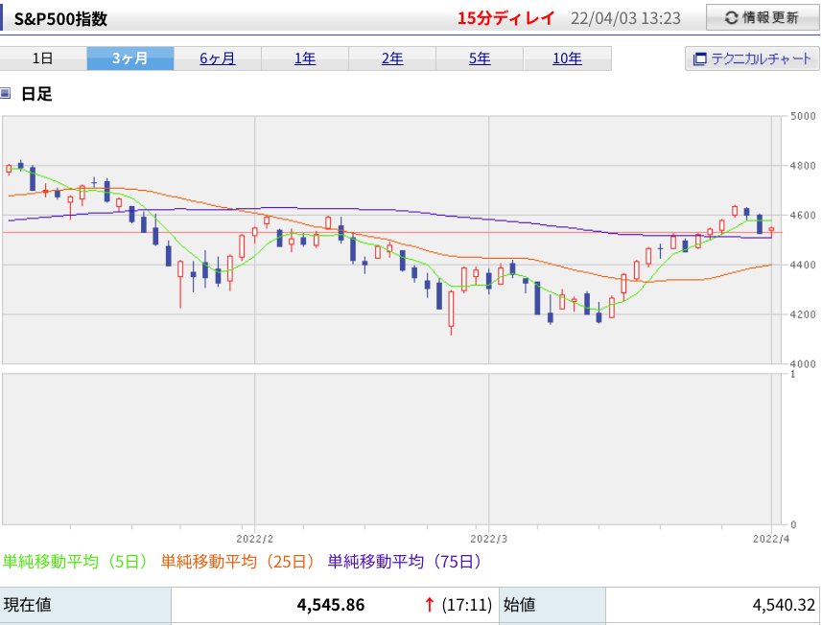The width and height of the screenshot is (822, 625).
Task: Click the 4400 price axis label
Action: pyautogui.click(x=803, y=266)
